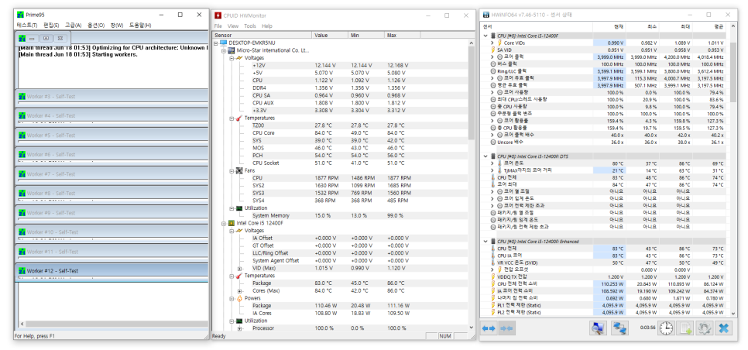Click the SA VID lightning bolt icon
Screen dimensions: 748x350
(493, 50)
